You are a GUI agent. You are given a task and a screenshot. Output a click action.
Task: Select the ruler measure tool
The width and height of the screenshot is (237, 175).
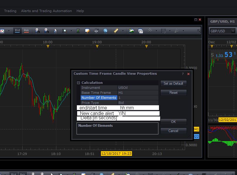point(116,31)
